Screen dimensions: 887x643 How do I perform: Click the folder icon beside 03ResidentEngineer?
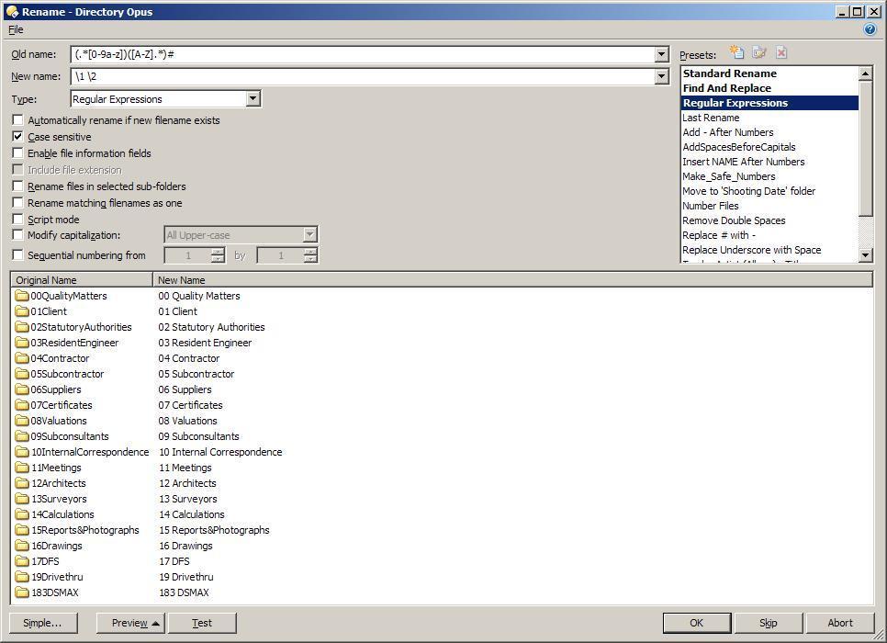click(x=22, y=343)
